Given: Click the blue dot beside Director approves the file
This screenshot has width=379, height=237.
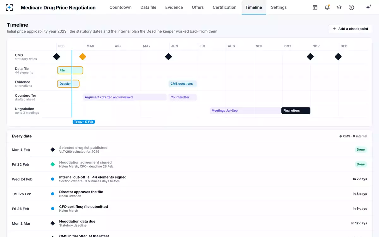Looking at the screenshot, I should [x=53, y=194].
